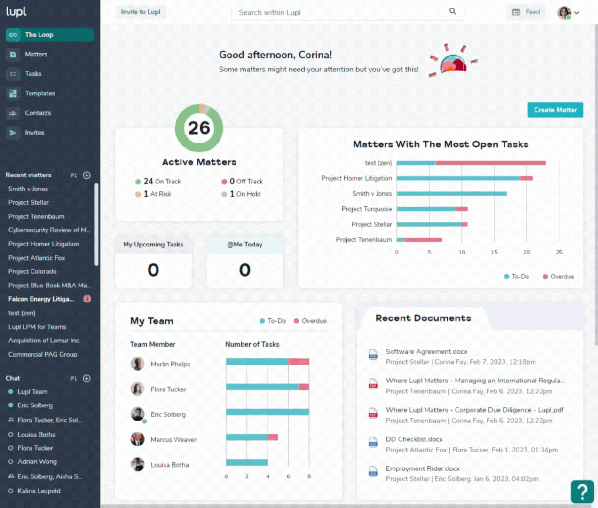Expand the user profile dropdown arrow
The width and height of the screenshot is (598, 508).
point(577,13)
